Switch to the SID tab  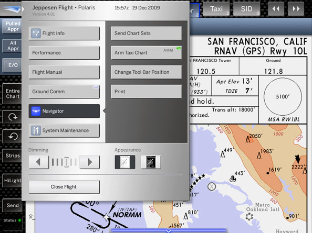point(246,9)
